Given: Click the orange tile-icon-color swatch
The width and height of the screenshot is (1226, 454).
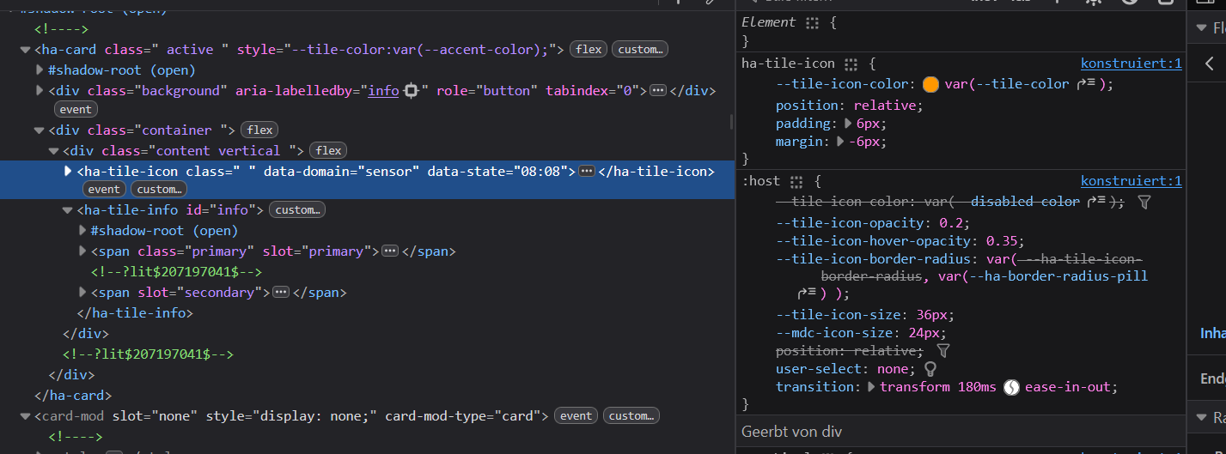Looking at the screenshot, I should click(x=930, y=84).
